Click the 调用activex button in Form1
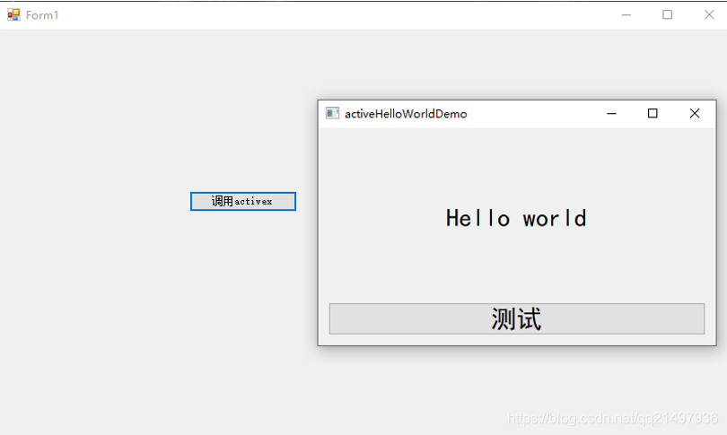Viewport: 727px width, 435px height. pyautogui.click(x=243, y=202)
